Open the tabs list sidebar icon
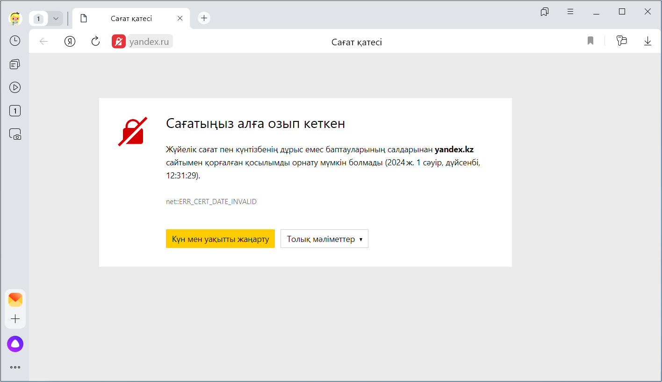Viewport: 662px width, 382px height. pos(15,64)
